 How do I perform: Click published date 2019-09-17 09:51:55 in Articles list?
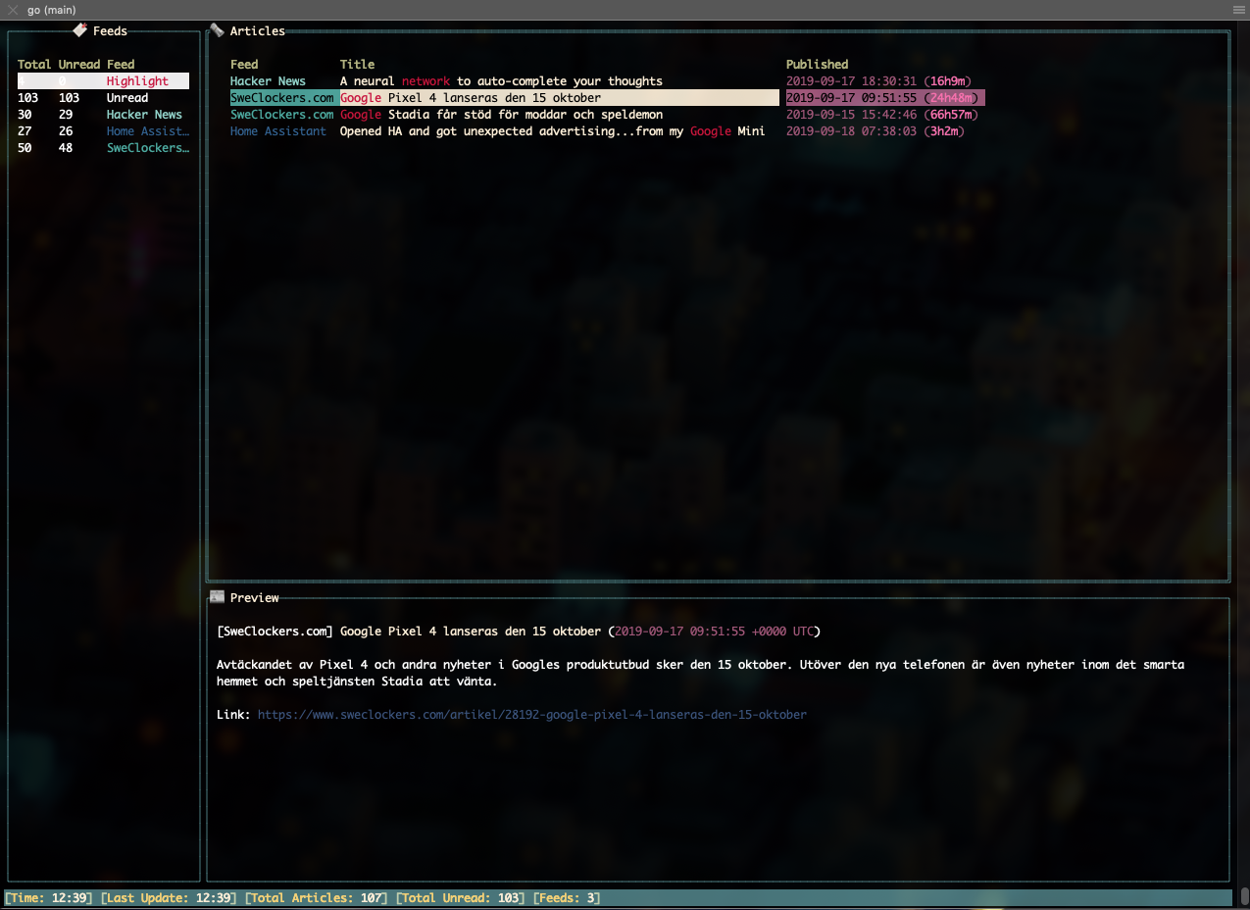(885, 98)
